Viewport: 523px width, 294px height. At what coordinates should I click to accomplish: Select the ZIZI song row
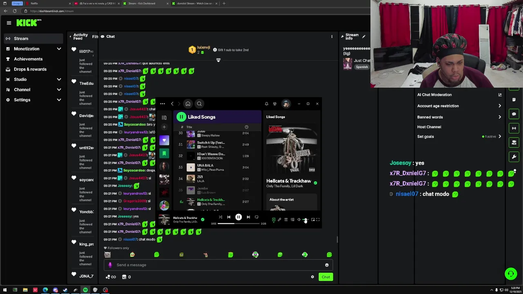point(217,178)
